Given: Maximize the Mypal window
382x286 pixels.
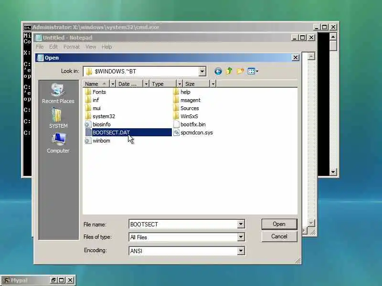Looking at the screenshot, I should (62, 280).
